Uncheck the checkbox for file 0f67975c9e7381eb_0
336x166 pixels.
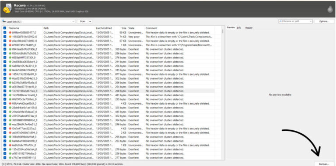(x=5, y=99)
